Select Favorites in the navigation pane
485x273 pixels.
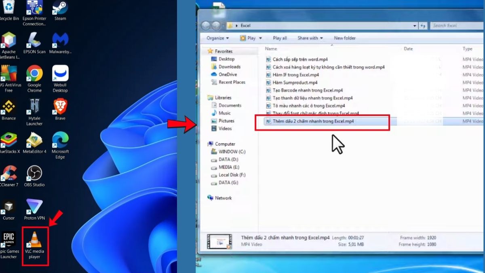coord(220,51)
